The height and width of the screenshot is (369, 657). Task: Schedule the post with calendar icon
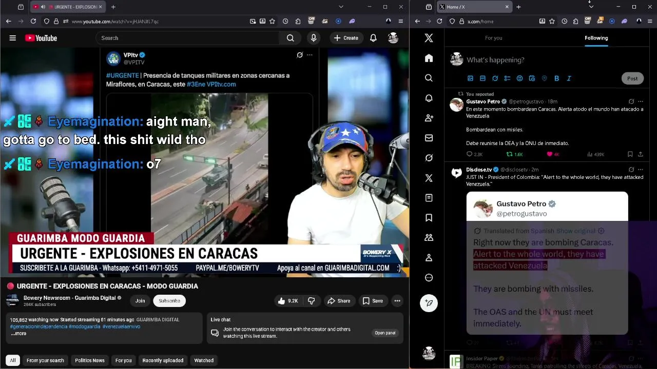click(x=532, y=78)
